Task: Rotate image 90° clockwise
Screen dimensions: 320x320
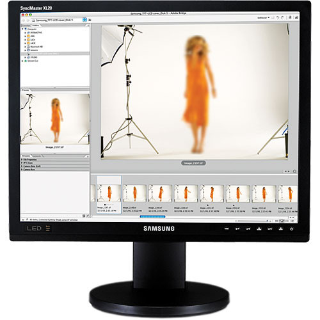Action: click(x=282, y=18)
